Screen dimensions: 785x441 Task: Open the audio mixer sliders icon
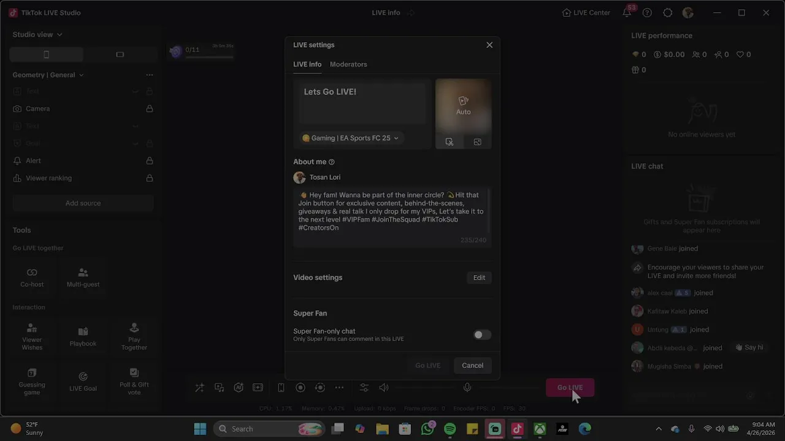coord(364,388)
